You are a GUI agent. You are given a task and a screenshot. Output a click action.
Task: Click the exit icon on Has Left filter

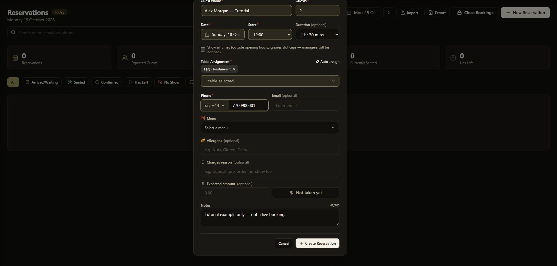131,82
